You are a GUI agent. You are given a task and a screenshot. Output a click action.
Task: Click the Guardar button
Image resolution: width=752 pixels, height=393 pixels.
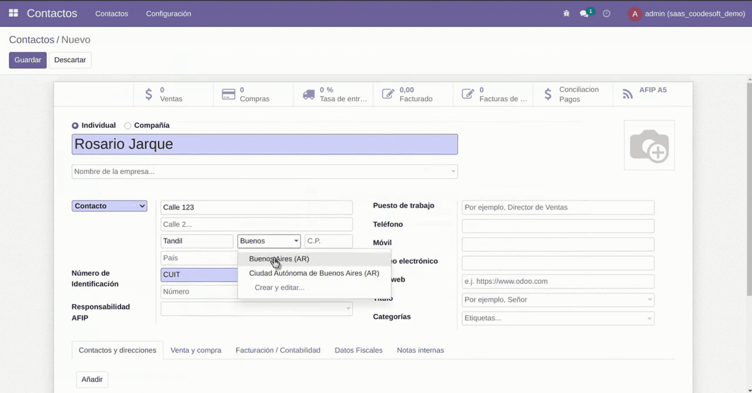click(28, 60)
